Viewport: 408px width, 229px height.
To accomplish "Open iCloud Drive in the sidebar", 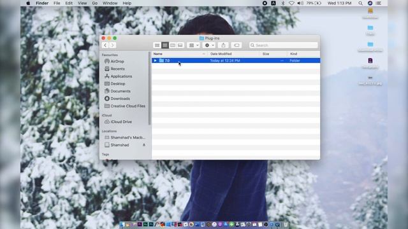I will pos(121,121).
